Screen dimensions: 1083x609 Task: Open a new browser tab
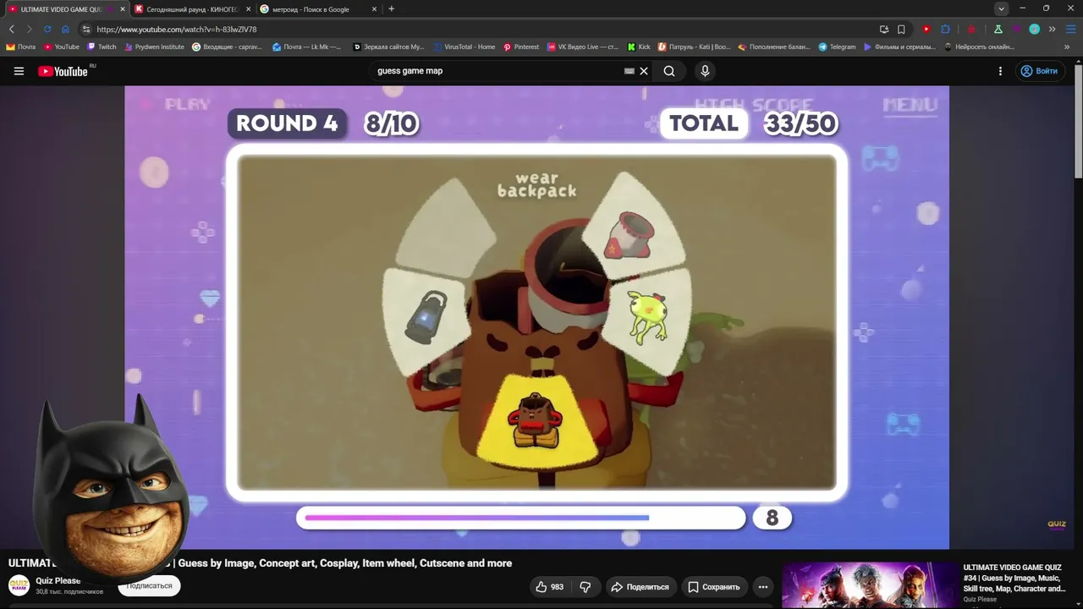point(391,9)
